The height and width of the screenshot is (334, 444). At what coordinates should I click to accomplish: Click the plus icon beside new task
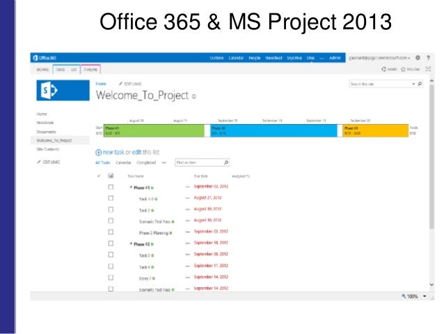(x=98, y=153)
